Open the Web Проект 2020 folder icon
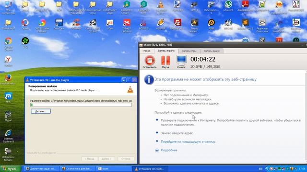 pyautogui.click(x=110, y=8)
